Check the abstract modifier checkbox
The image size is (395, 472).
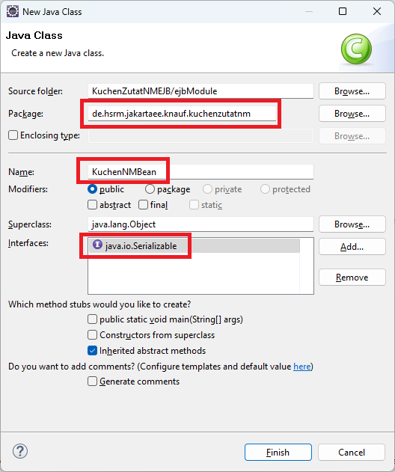pos(92,205)
